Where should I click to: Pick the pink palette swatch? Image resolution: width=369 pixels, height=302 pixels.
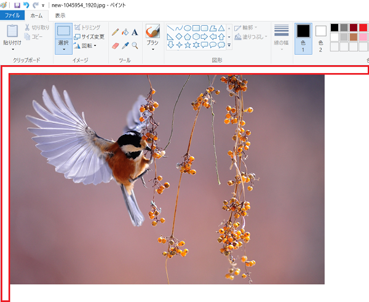click(x=363, y=37)
